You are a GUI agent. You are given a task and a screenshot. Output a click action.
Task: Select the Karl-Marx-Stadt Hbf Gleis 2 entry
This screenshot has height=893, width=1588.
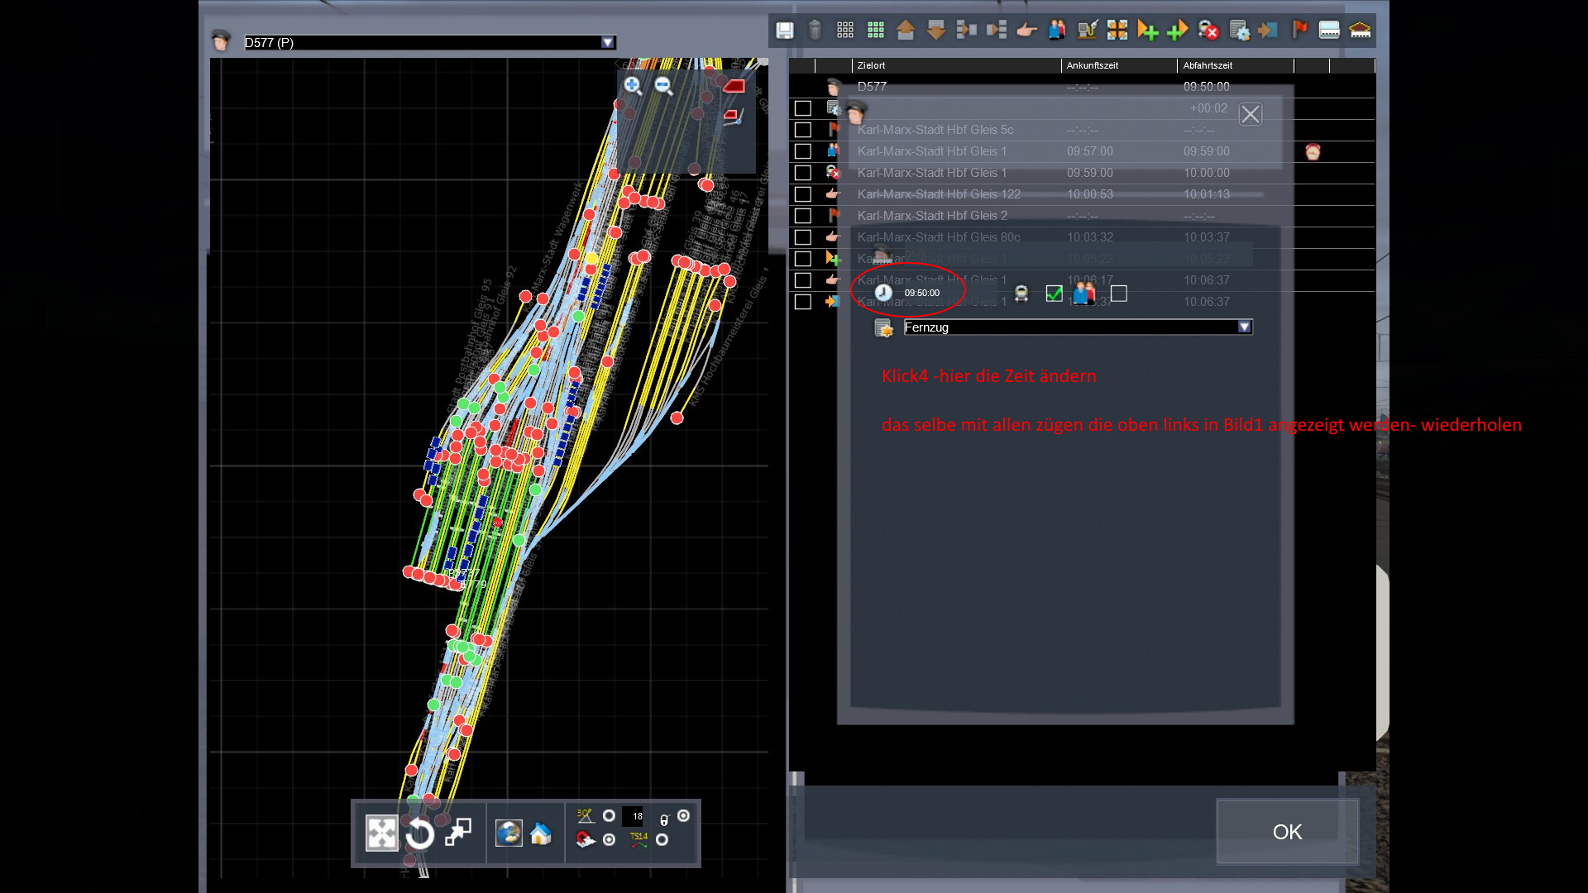coord(932,216)
